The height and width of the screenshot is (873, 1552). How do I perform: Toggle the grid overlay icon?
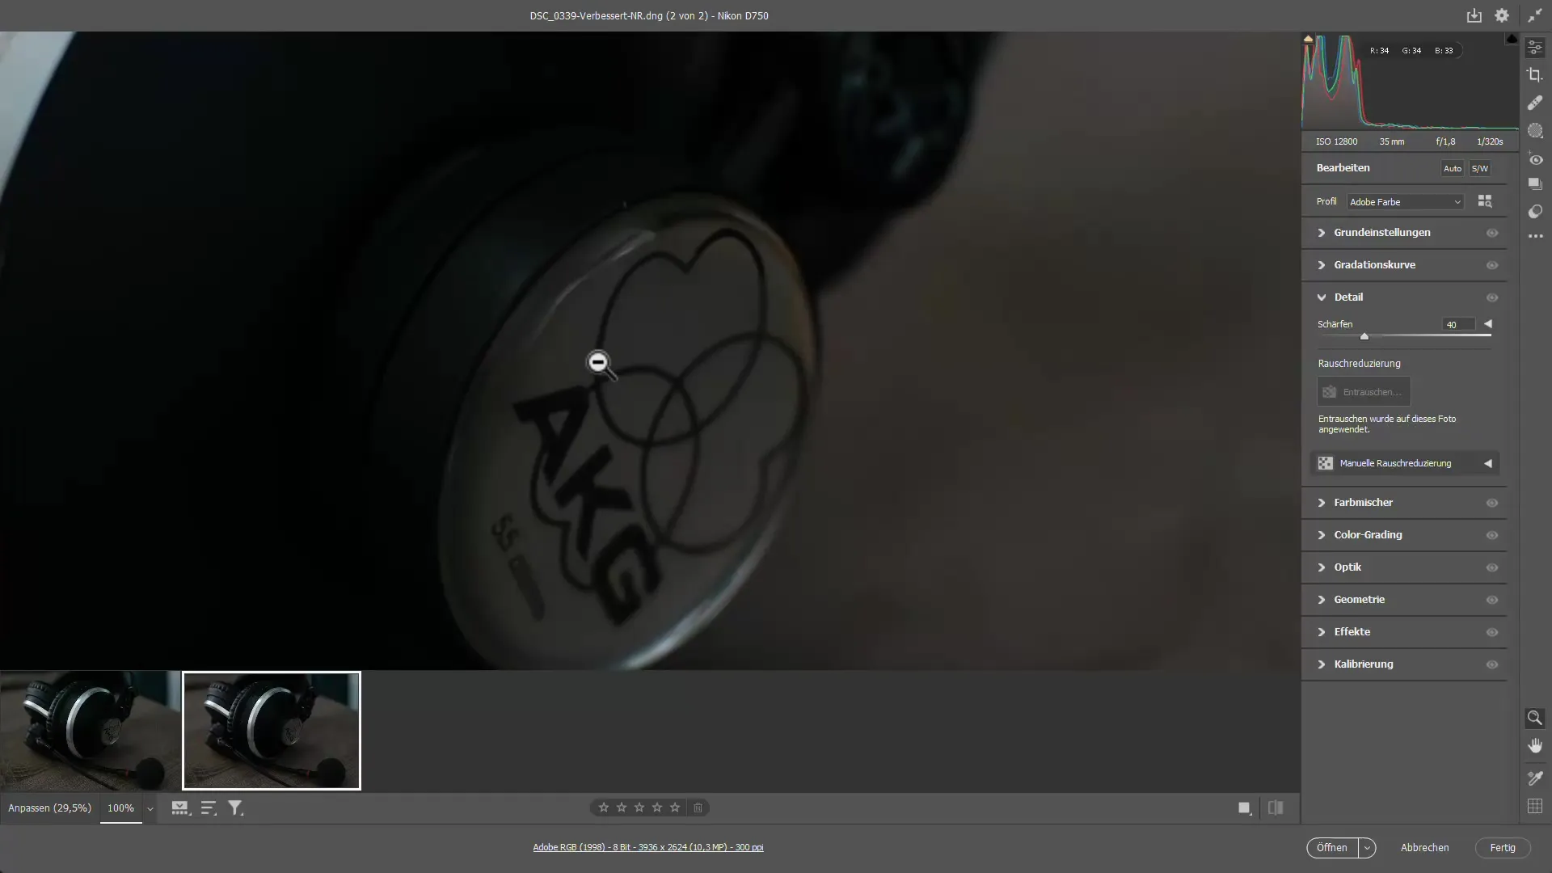pos(1535,806)
